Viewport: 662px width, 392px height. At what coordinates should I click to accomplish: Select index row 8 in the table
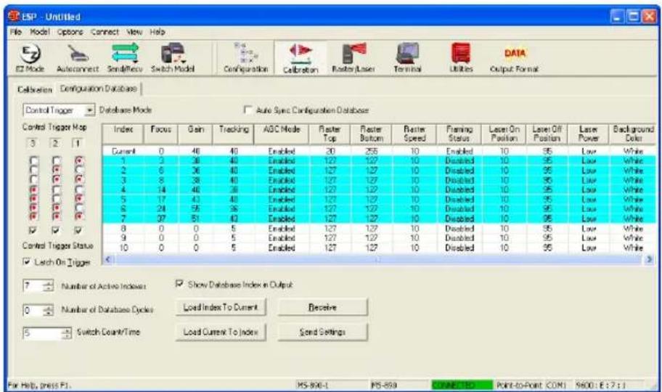coord(379,229)
